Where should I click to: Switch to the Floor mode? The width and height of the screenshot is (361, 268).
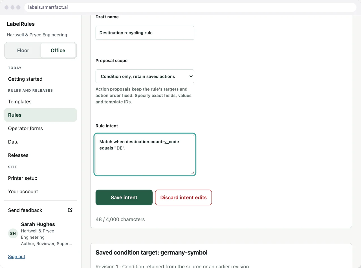[23, 50]
